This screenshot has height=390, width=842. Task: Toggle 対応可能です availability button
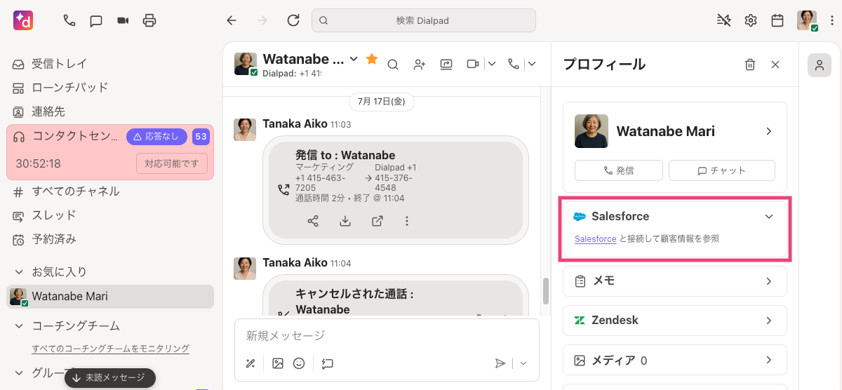tap(172, 163)
